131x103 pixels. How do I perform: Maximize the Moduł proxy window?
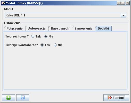click(123, 3)
